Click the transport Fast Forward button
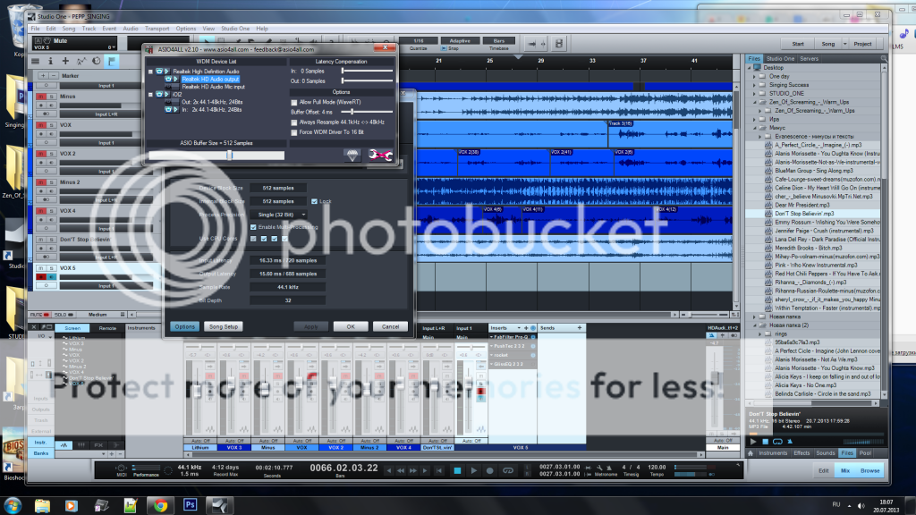The height and width of the screenshot is (515, 916). [413, 470]
